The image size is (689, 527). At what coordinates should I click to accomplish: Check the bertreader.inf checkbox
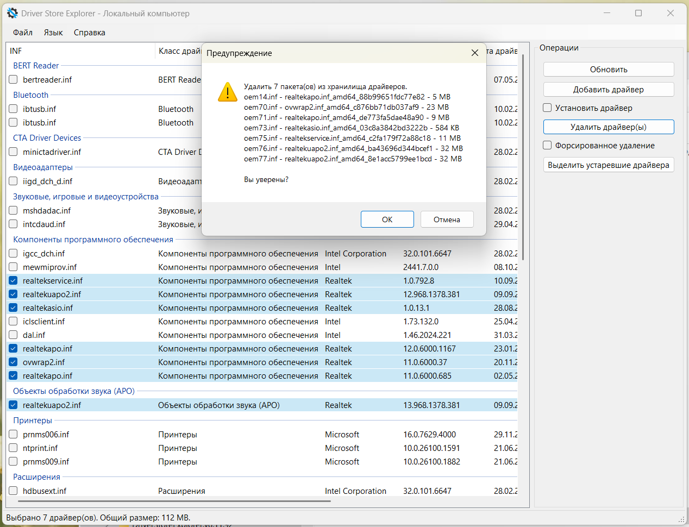(14, 80)
